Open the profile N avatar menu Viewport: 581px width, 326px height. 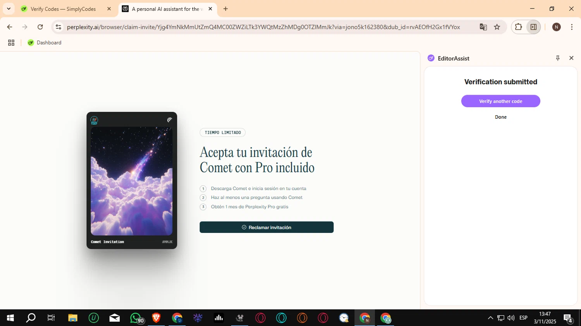point(557,27)
